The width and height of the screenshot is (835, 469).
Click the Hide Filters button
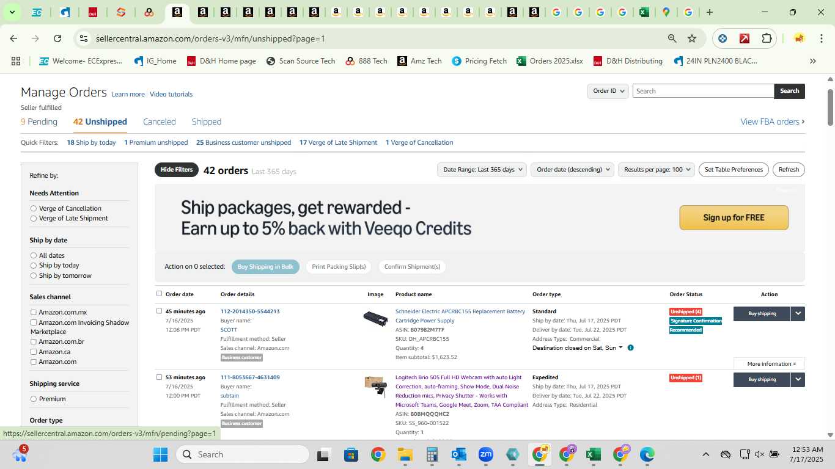(x=177, y=170)
